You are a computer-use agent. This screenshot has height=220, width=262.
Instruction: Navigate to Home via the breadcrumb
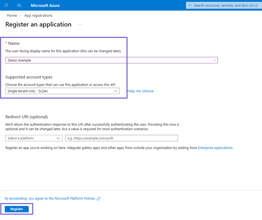pyautogui.click(x=12, y=15)
